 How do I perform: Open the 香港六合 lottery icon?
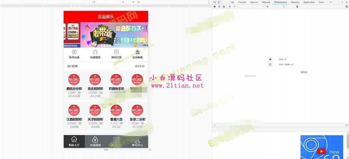point(116,110)
